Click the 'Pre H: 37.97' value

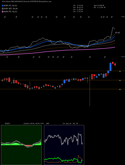[x=78, y=7]
